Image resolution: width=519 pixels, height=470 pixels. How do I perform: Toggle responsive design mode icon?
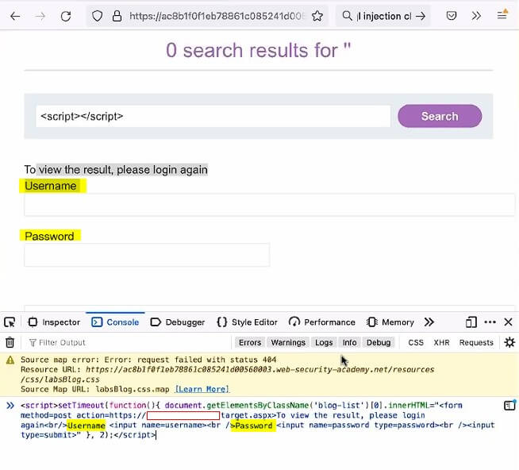[471, 322]
